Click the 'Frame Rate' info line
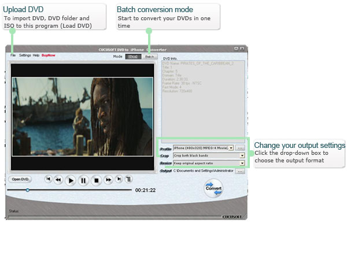The image size is (347, 260). pyautogui.click(x=182, y=83)
